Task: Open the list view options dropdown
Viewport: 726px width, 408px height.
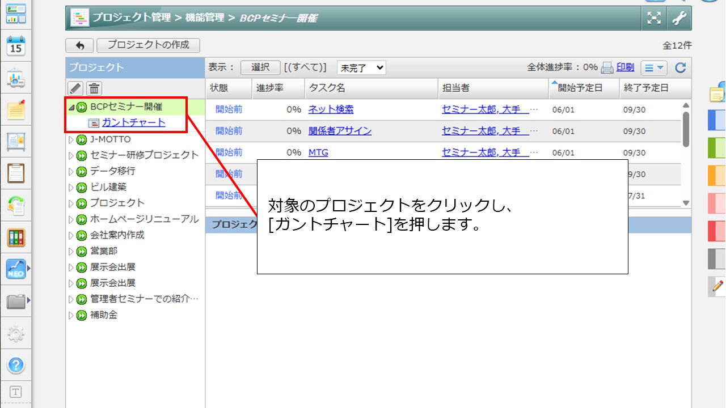Action: (654, 68)
